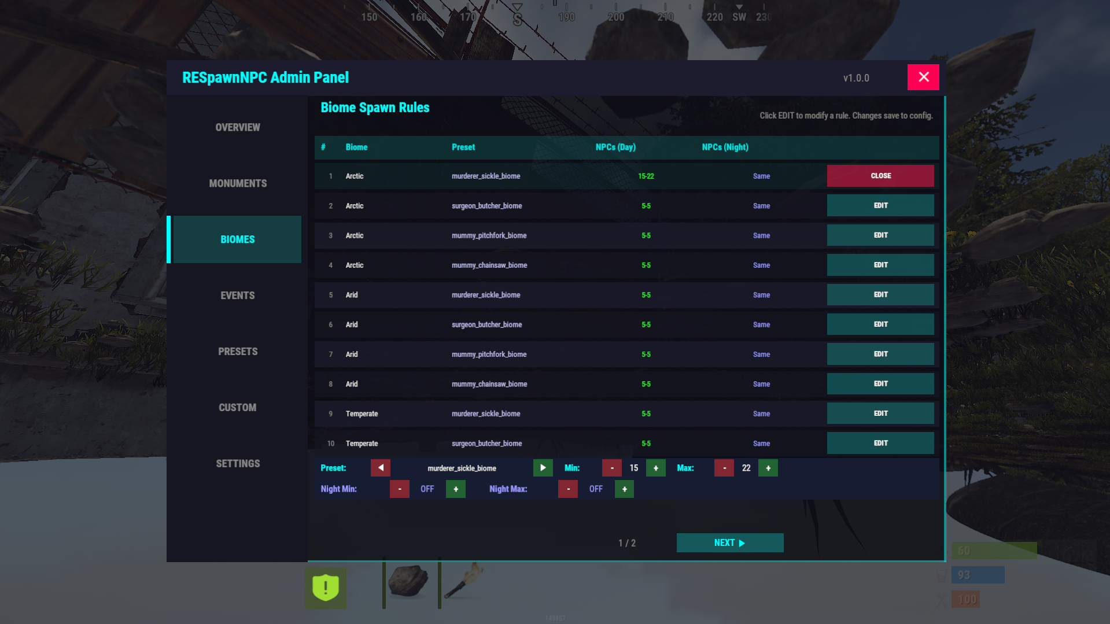Click the next preset arrow button
The width and height of the screenshot is (1110, 624).
(543, 468)
